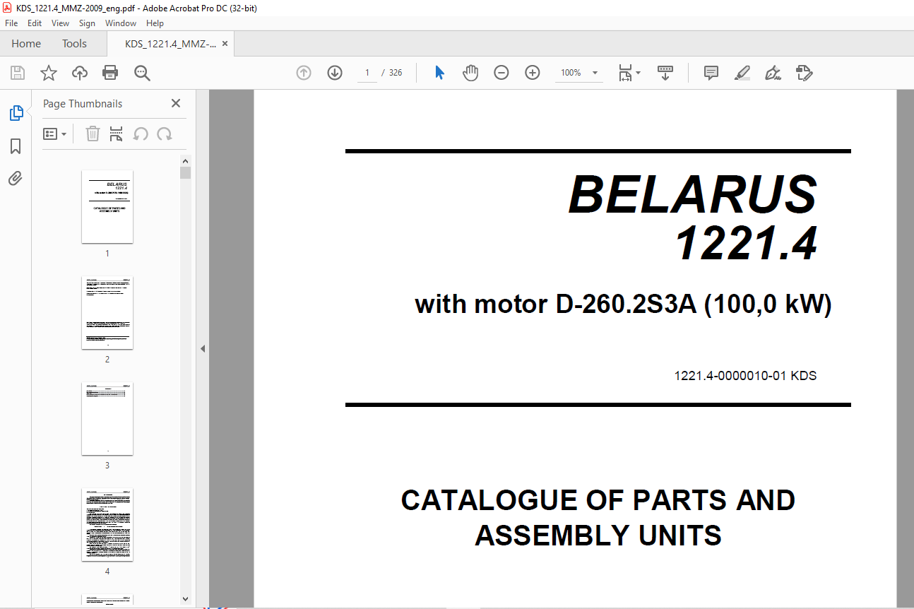Click the page number input field
This screenshot has width=914, height=609.
[367, 73]
